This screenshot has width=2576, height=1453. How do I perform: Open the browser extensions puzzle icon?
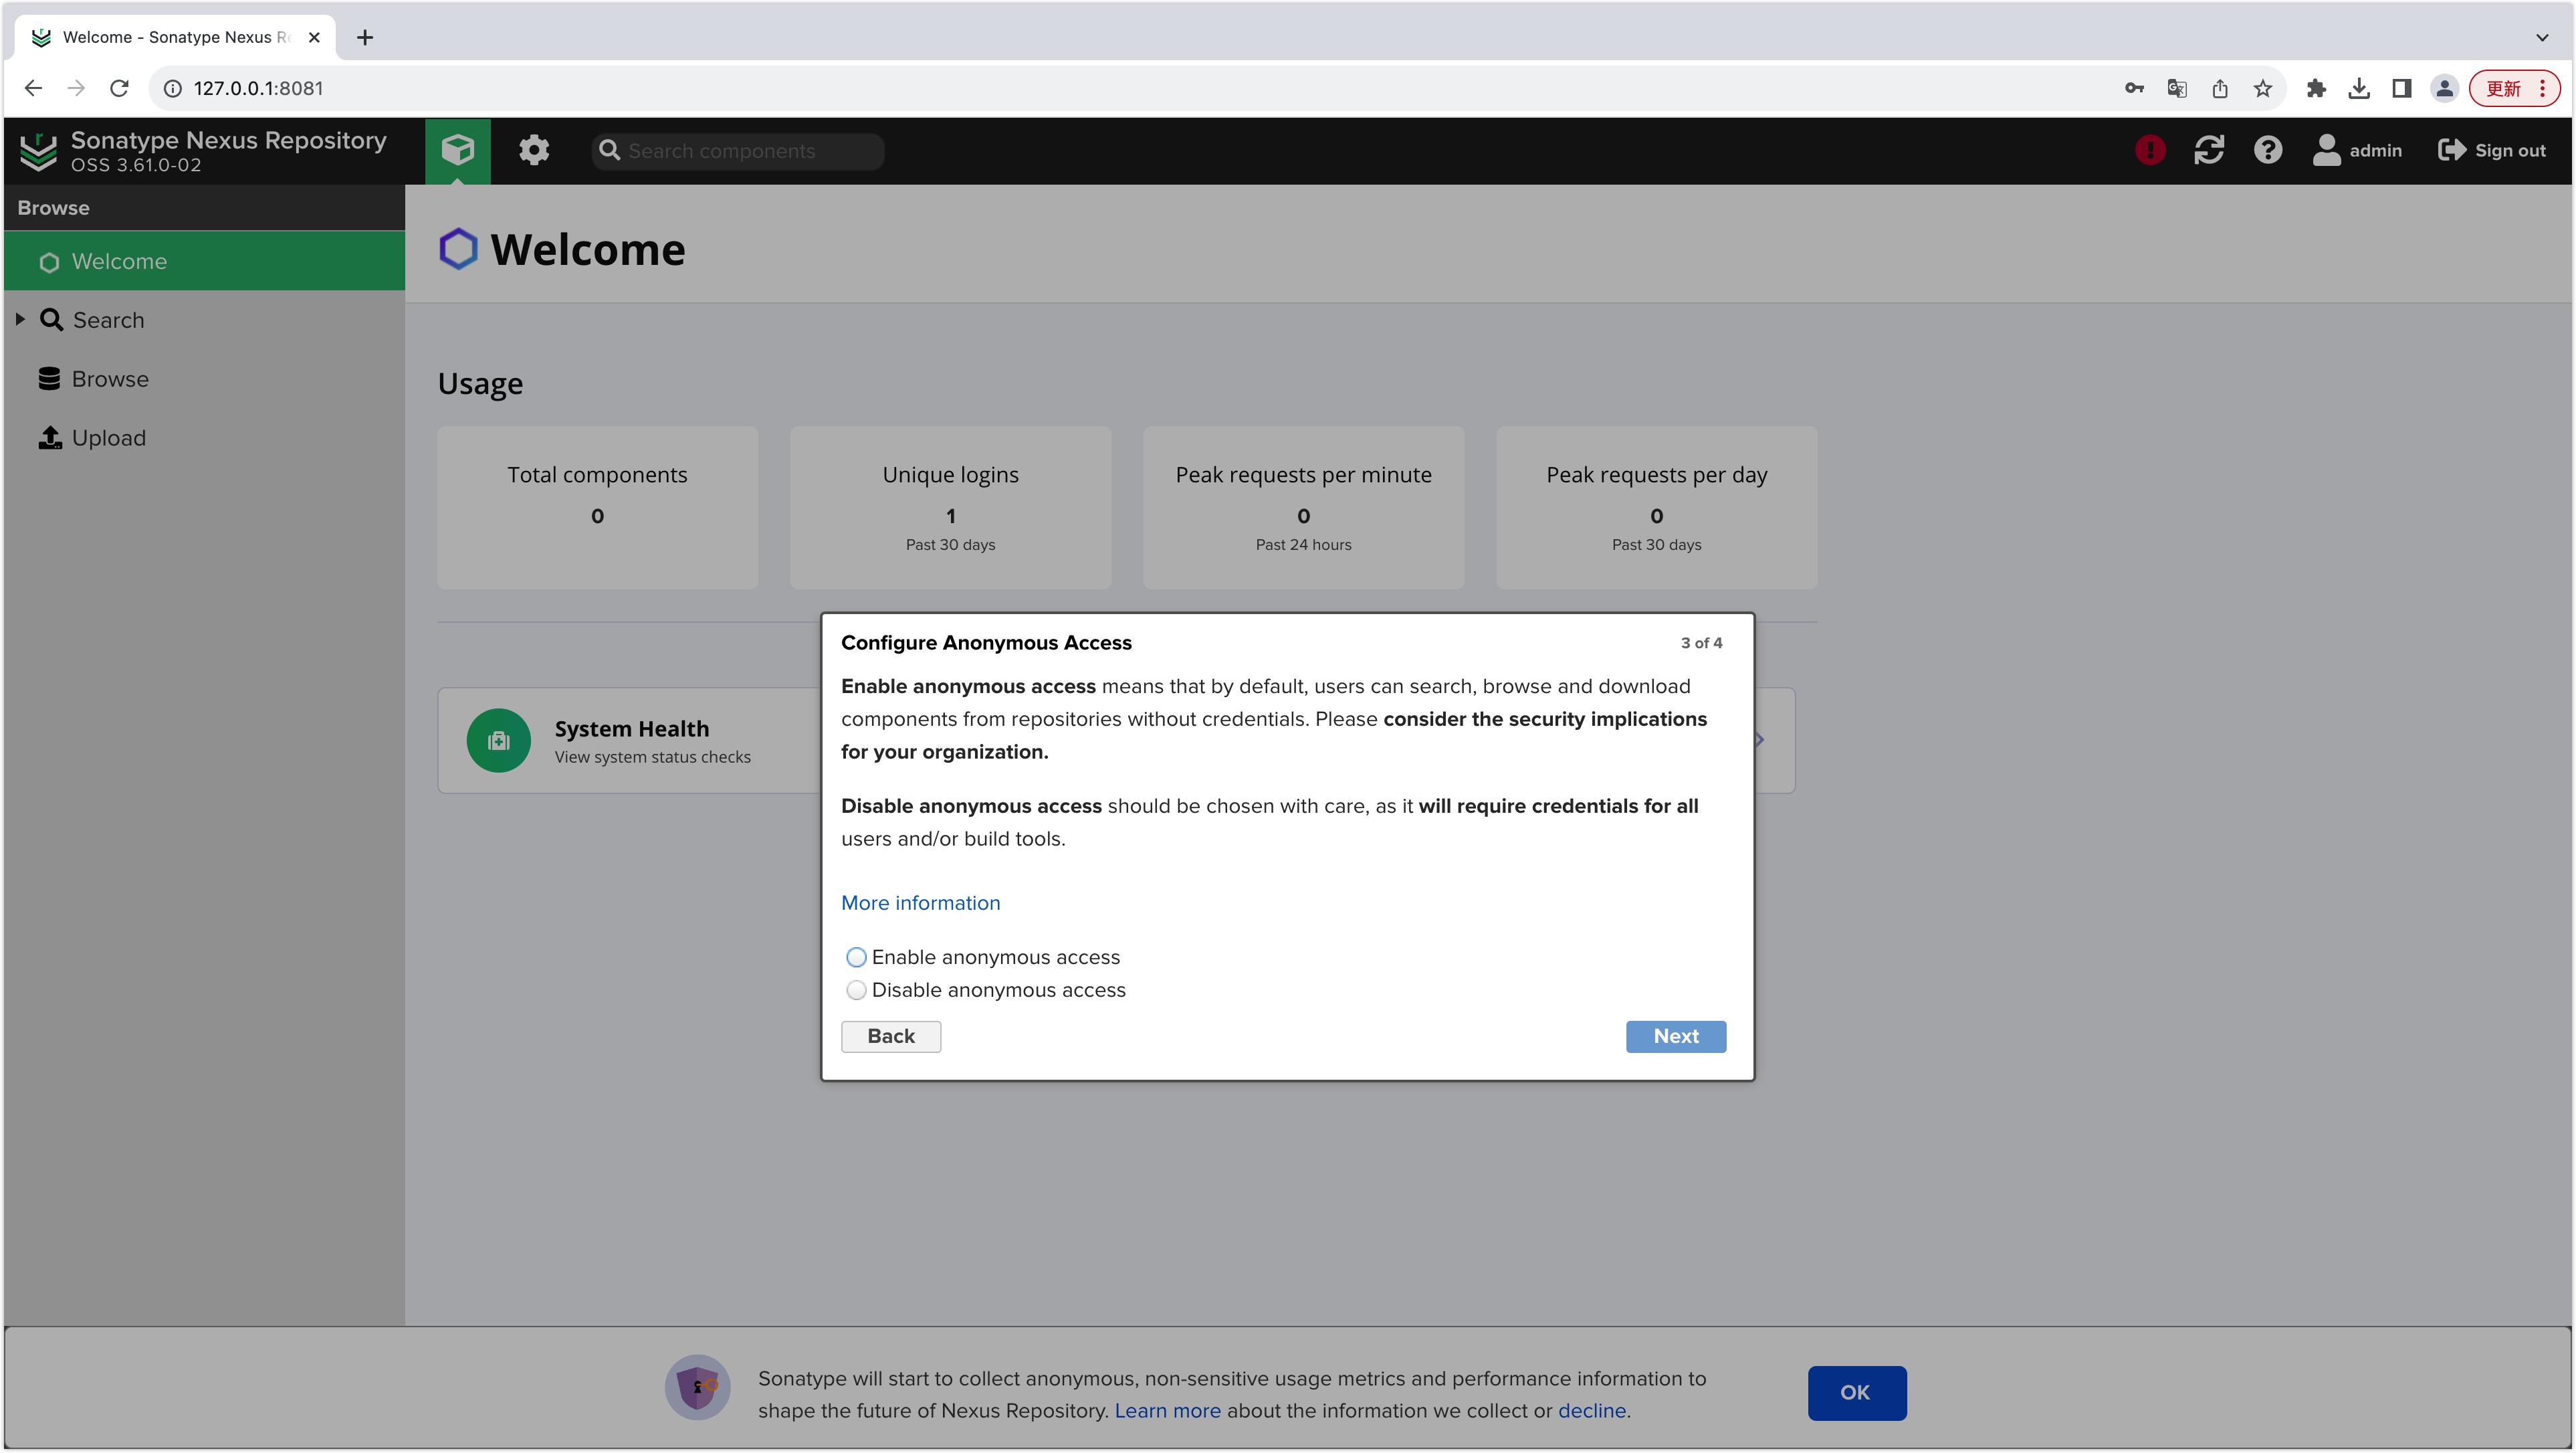pyautogui.click(x=2316, y=88)
